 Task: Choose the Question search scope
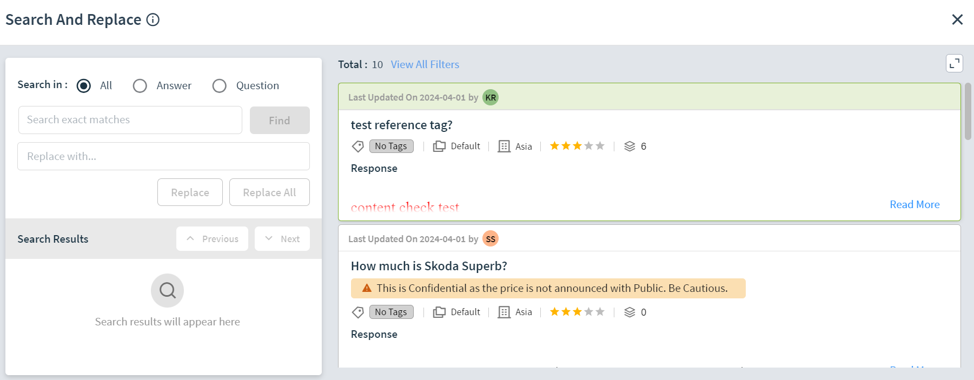220,86
